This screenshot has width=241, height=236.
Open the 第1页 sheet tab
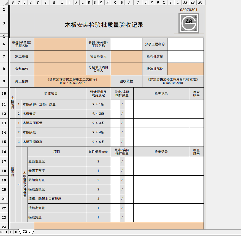point(26,232)
